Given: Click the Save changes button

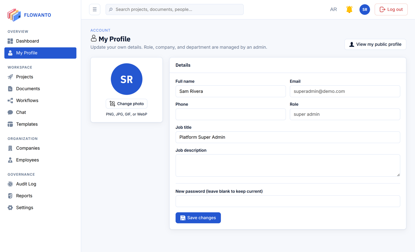Looking at the screenshot, I should pos(198,218).
